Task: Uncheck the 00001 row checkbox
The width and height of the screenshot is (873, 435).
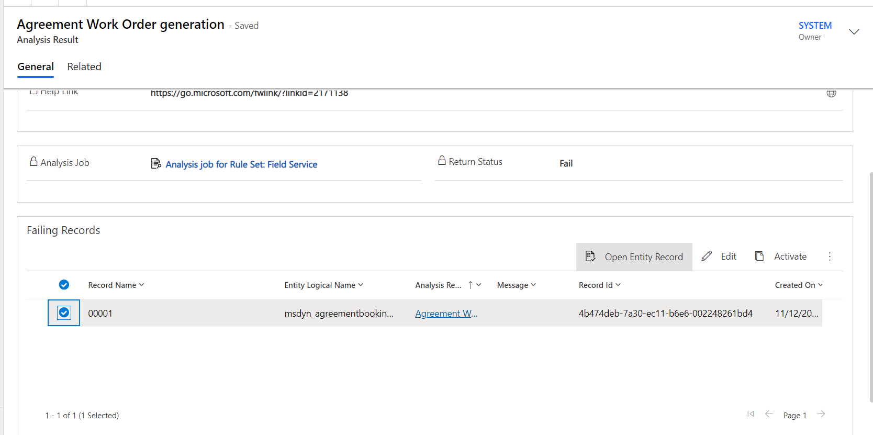Action: point(64,313)
